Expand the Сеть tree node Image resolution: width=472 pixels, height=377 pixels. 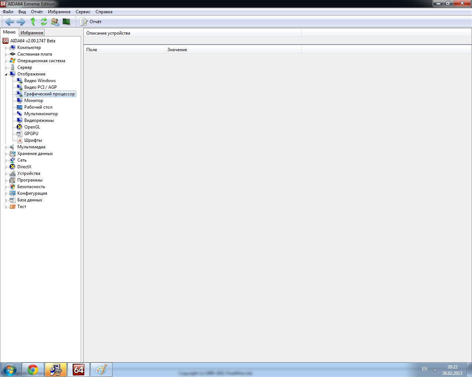coord(6,161)
